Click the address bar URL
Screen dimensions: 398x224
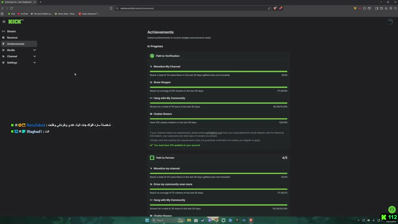pyautogui.click(x=137, y=8)
